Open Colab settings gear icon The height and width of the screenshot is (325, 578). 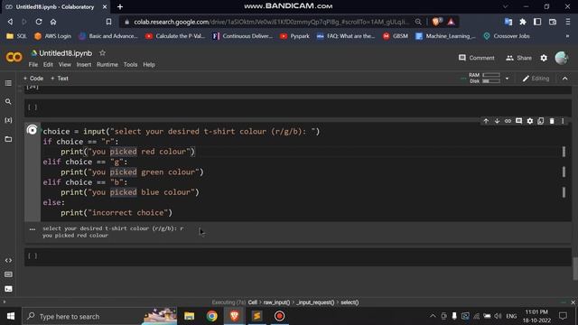[x=544, y=58]
